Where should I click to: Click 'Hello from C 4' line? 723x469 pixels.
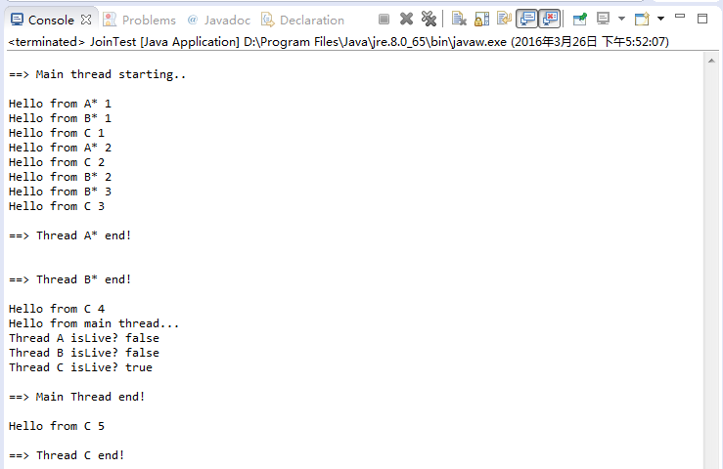[57, 309]
